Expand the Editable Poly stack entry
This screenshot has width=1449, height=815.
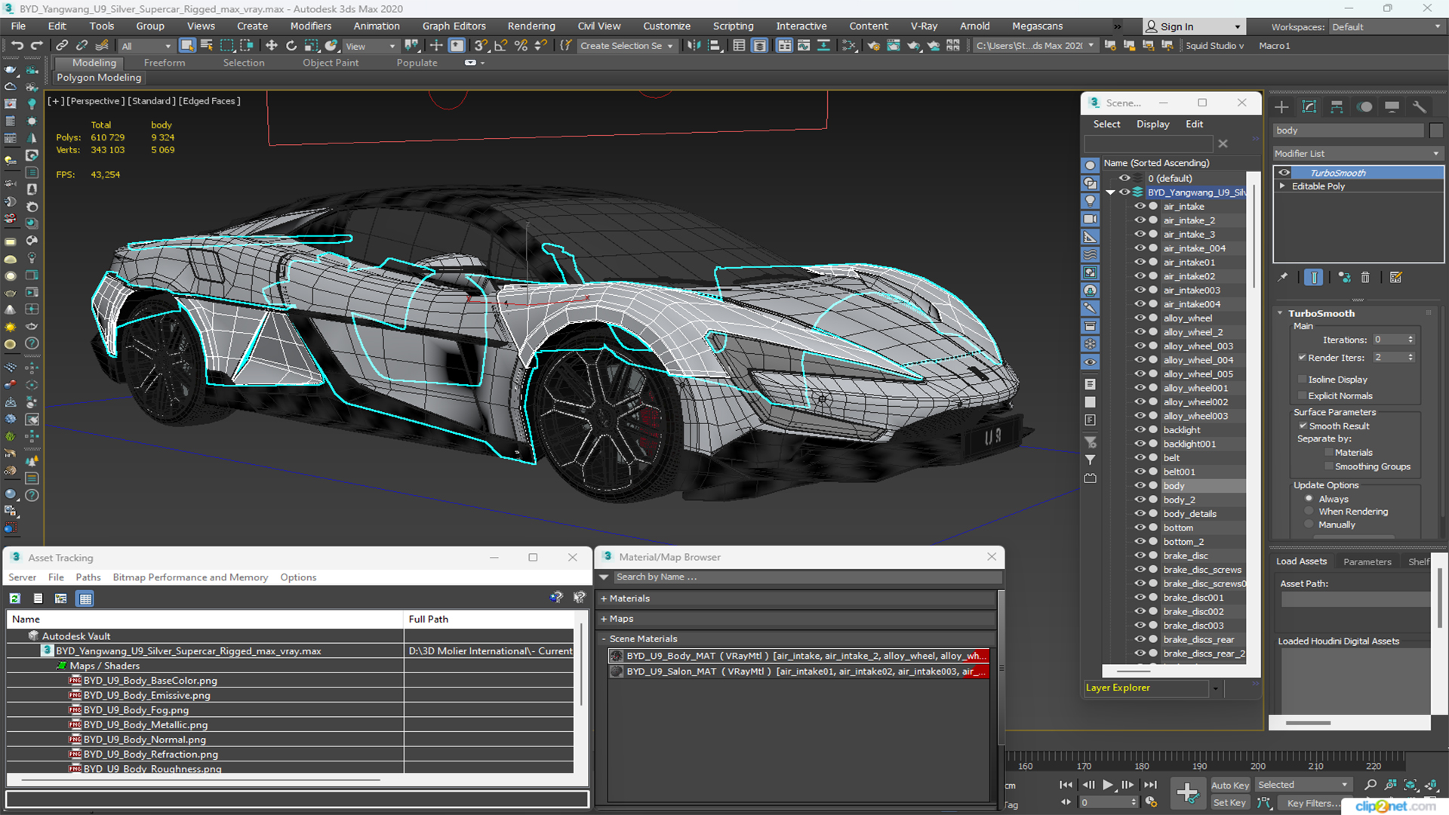pos(1282,186)
